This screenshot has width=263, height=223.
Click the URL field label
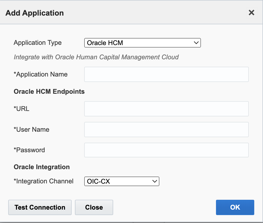pyautogui.click(x=22, y=109)
